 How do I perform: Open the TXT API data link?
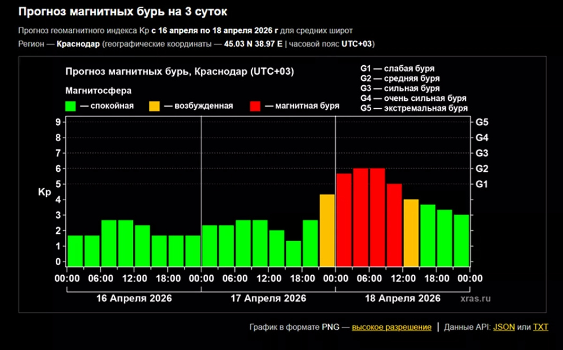(540, 327)
